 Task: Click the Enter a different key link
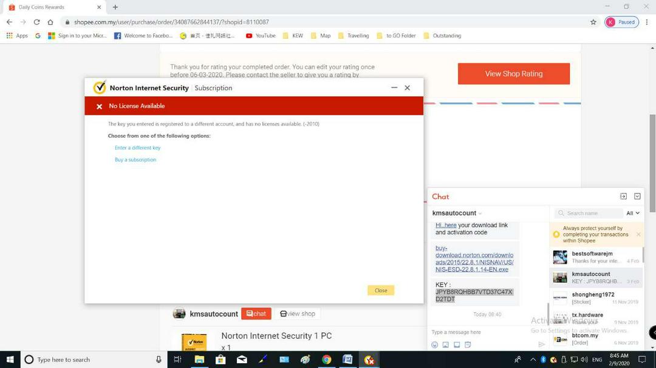tap(138, 148)
